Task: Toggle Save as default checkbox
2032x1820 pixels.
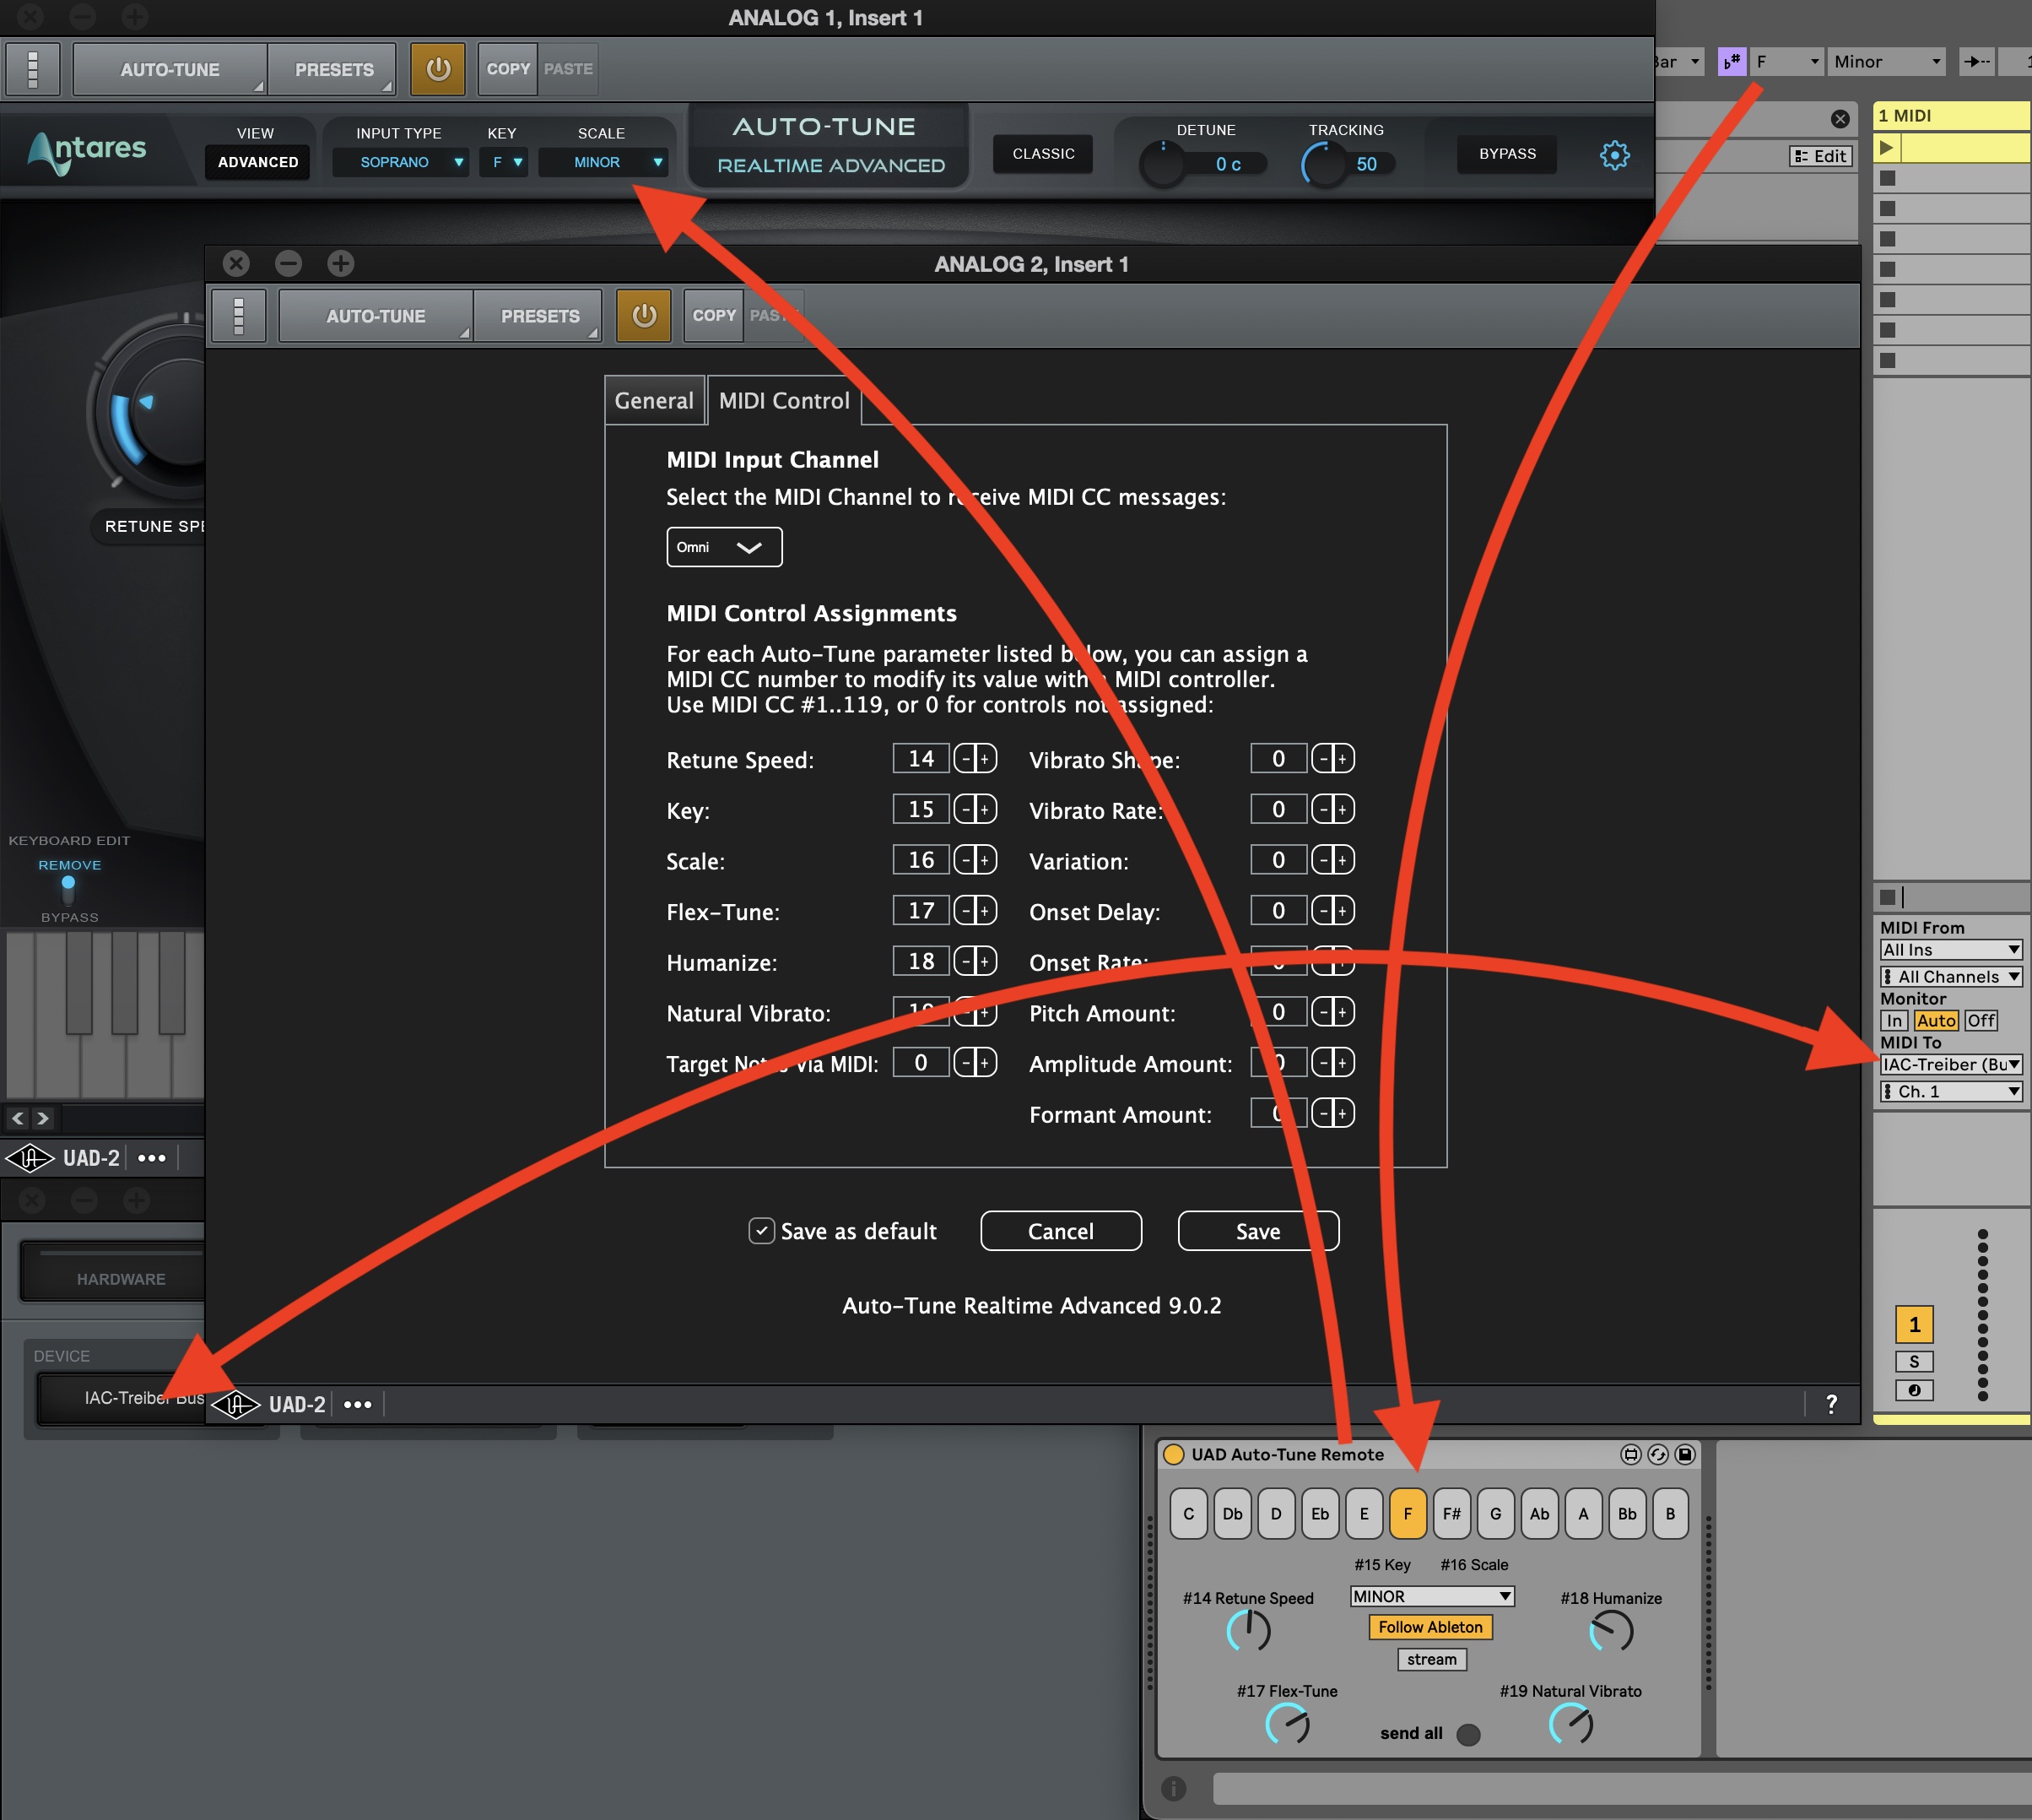Action: pos(760,1230)
